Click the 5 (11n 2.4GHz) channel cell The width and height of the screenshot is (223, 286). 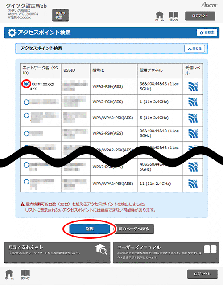point(154,118)
